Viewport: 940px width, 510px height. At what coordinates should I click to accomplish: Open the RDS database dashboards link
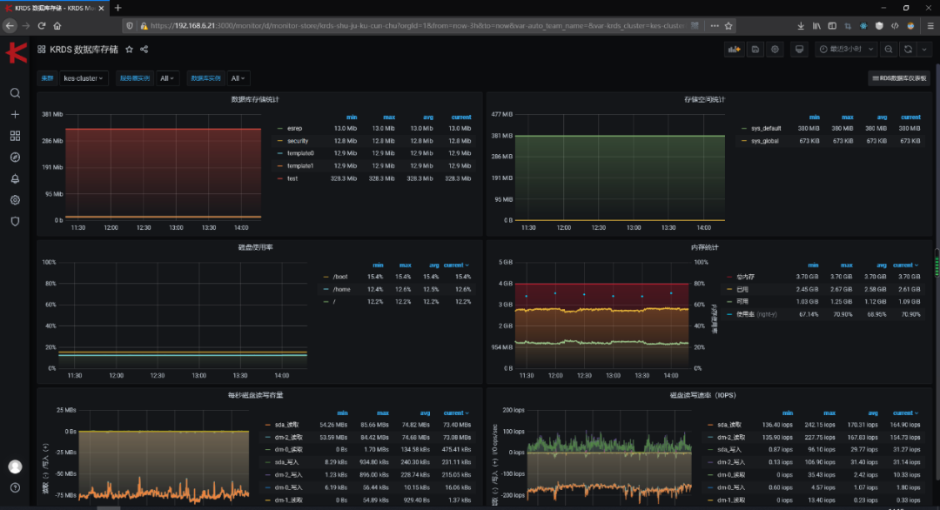[x=899, y=78]
